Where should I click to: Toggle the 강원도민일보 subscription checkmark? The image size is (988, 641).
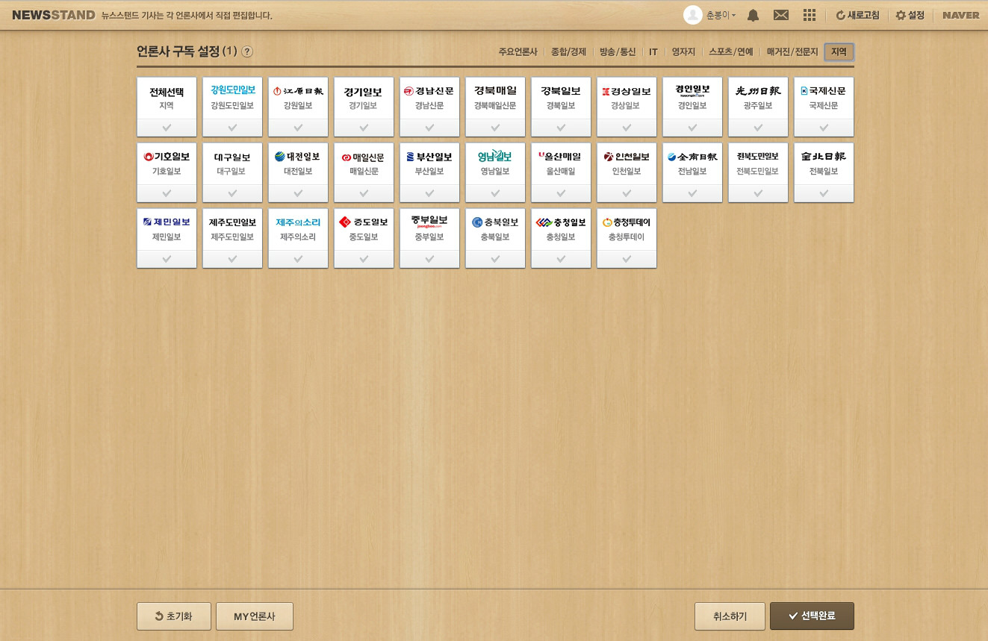232,128
